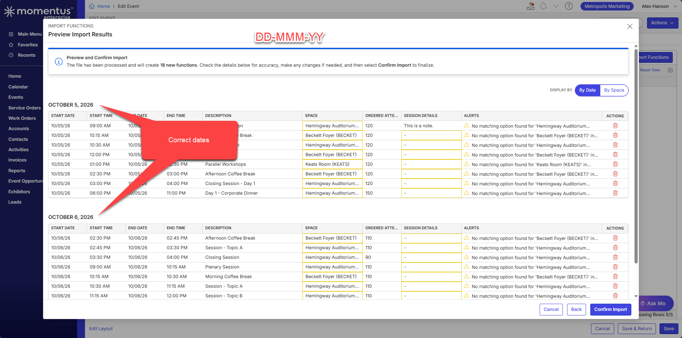Screen dimensions: 682x338
Task: Delete the 02:30 PM October 5 Afternoon Coffee Break row
Action: click(615, 174)
